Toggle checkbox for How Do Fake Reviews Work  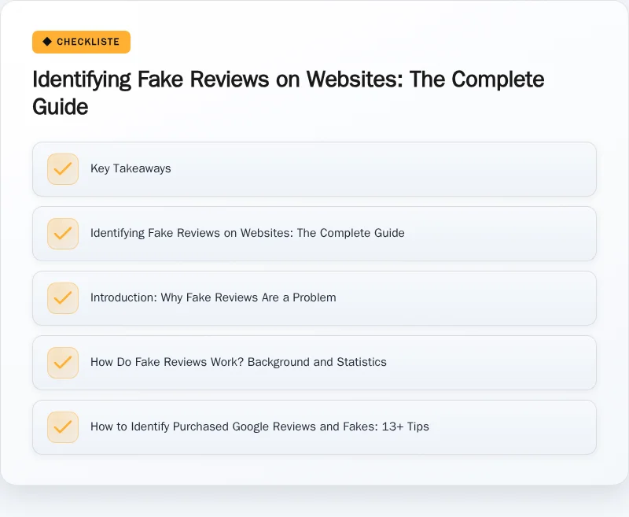[63, 363]
